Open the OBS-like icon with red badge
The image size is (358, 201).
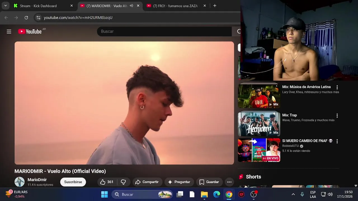point(254,194)
